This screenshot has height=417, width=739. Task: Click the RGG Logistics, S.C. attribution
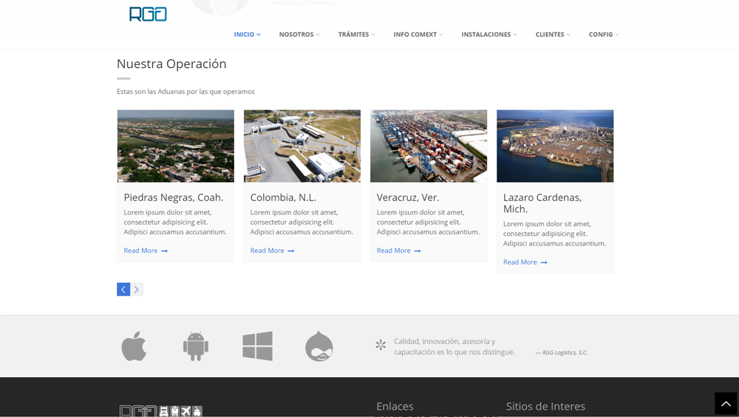[x=562, y=353]
